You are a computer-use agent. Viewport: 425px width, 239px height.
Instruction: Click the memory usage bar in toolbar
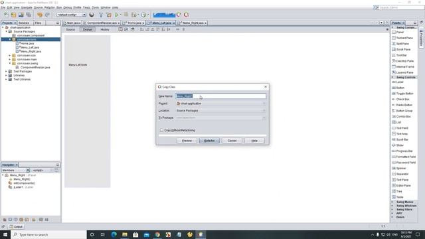(164, 15)
